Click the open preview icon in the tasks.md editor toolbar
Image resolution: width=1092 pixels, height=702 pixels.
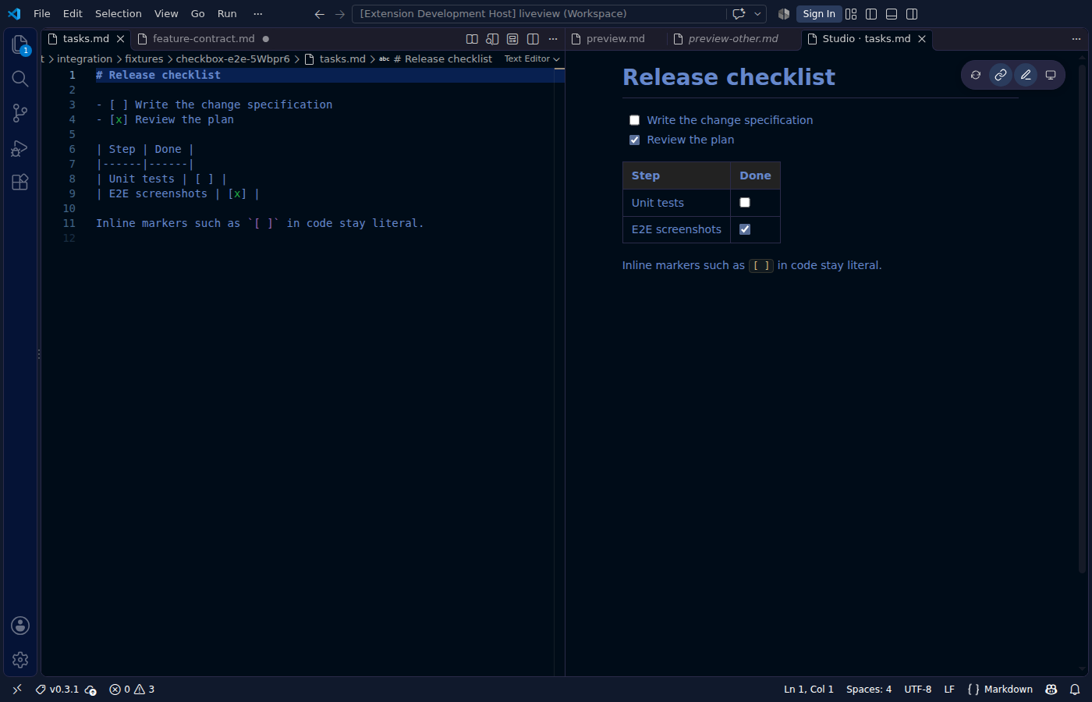pyautogui.click(x=472, y=38)
